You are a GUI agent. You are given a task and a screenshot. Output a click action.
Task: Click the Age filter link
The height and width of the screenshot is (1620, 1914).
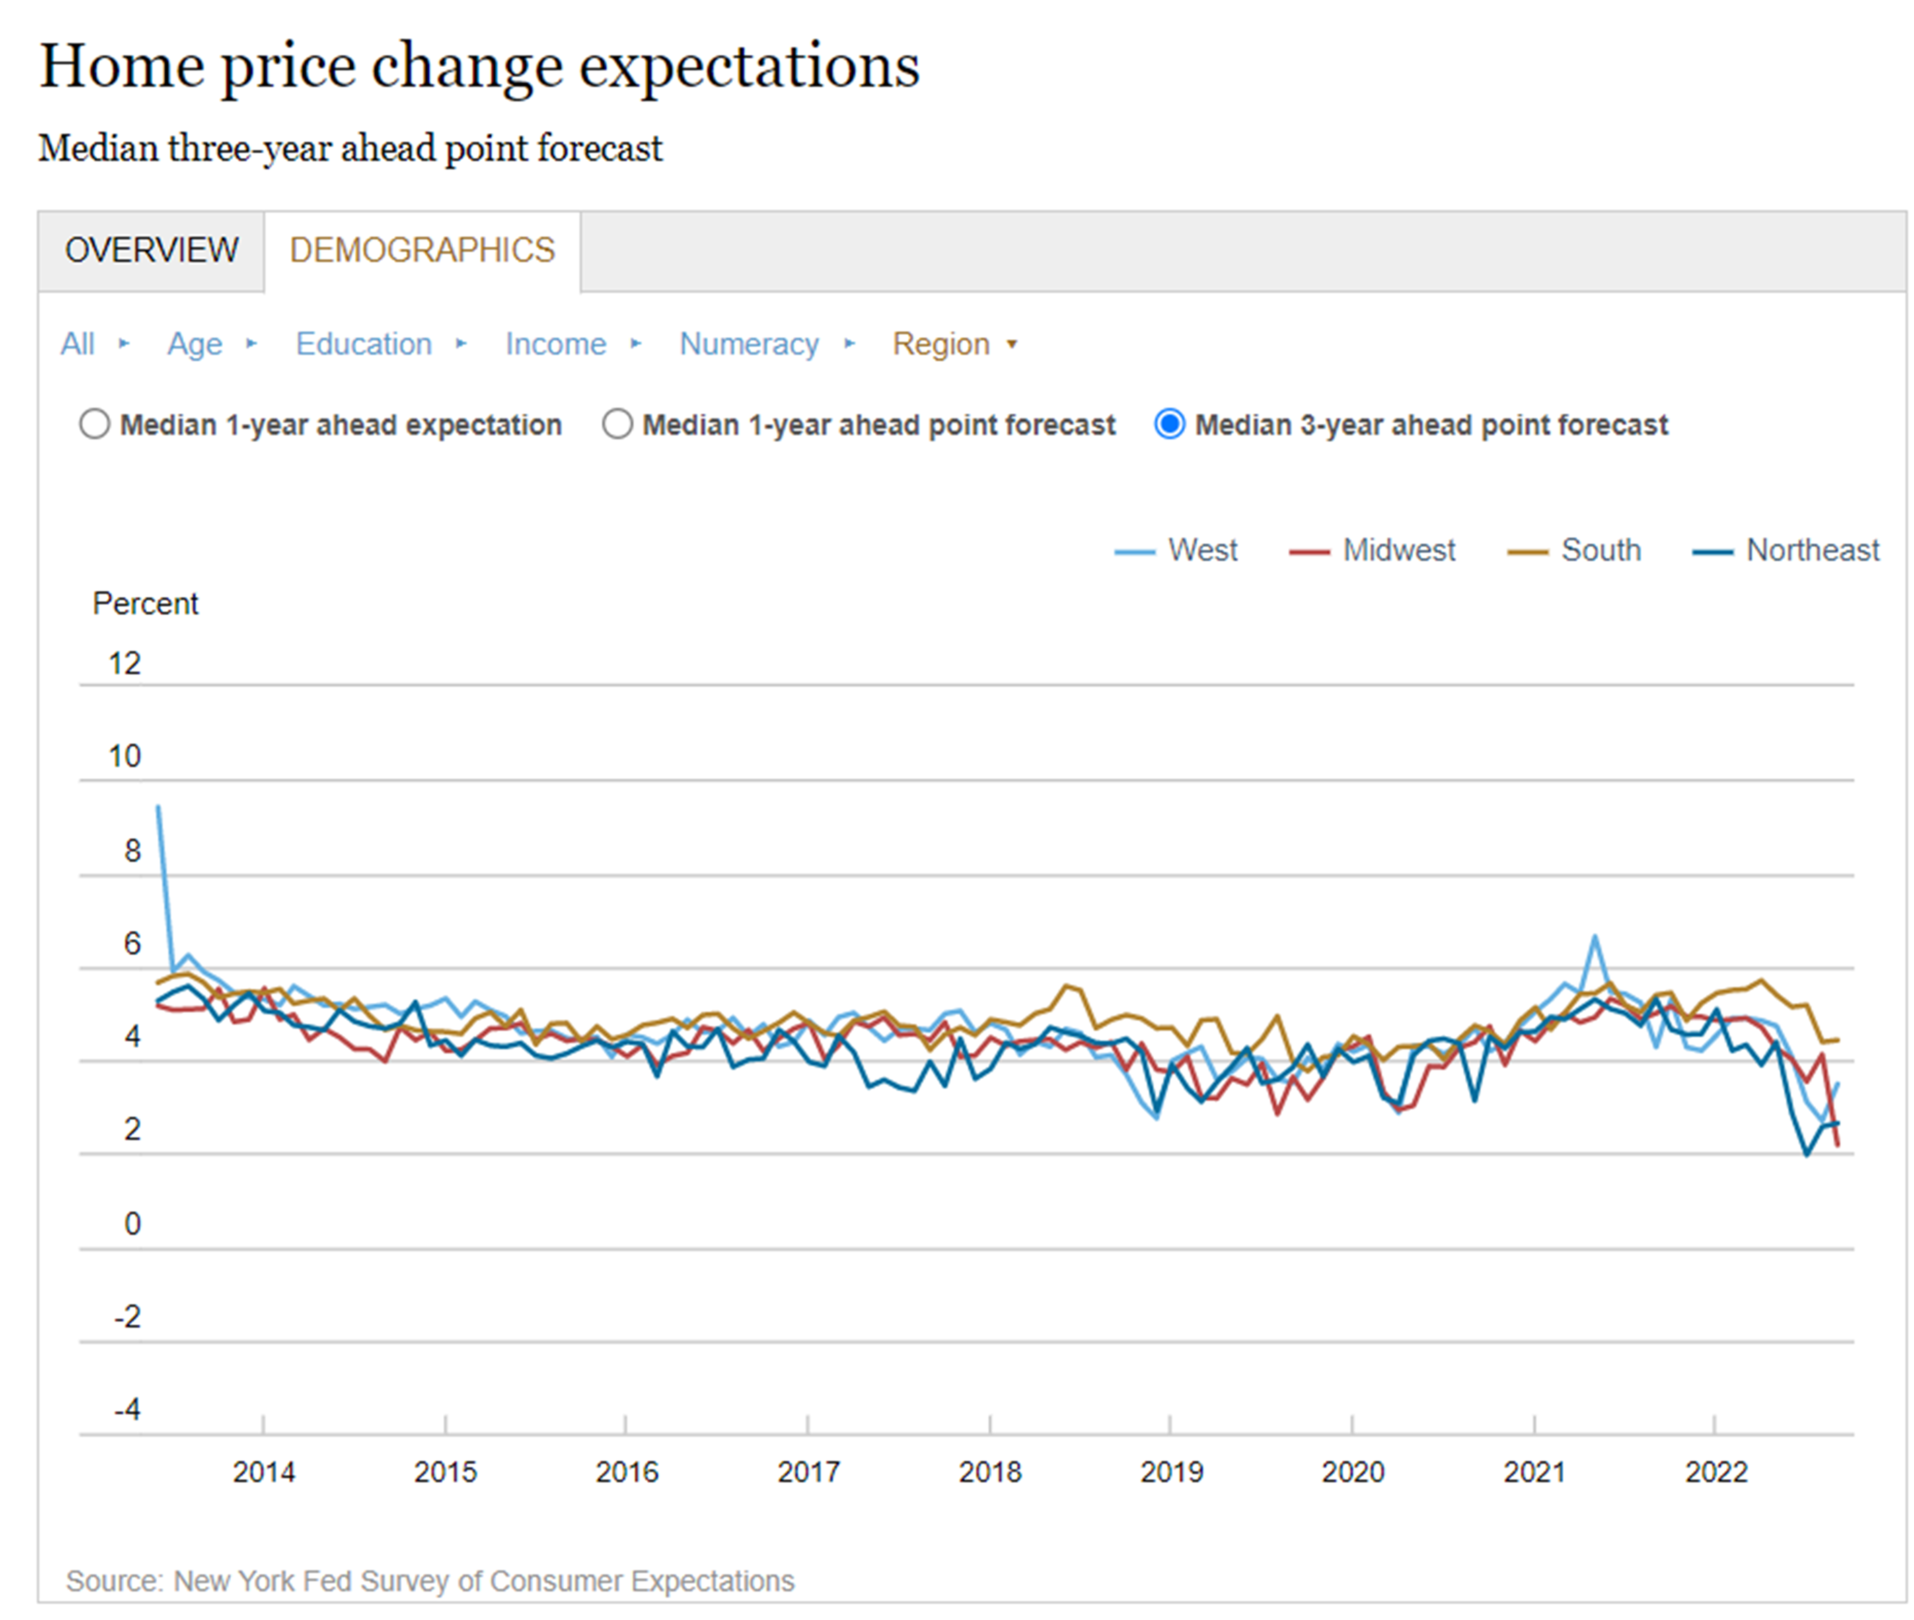[195, 344]
